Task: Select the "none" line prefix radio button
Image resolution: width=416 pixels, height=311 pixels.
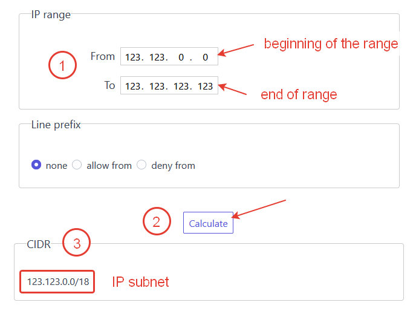Action: [36, 165]
